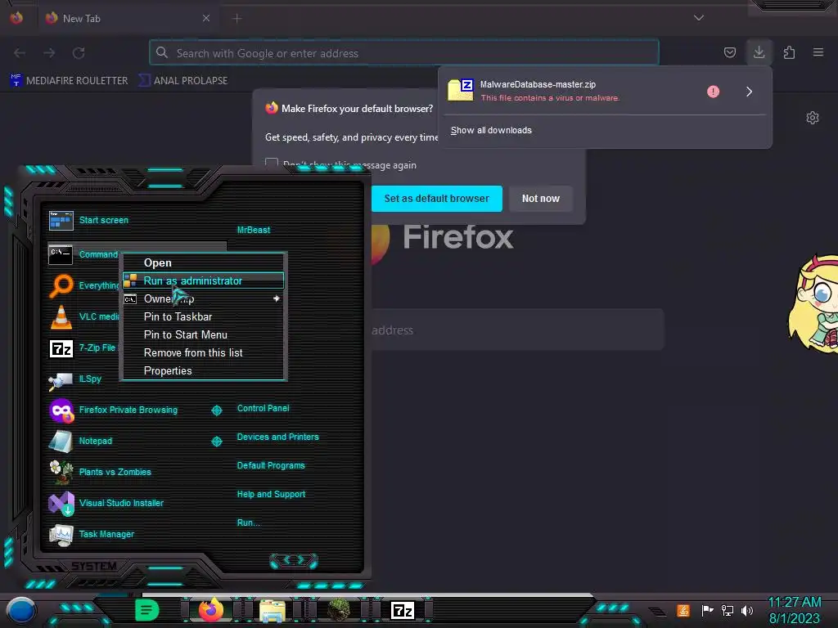This screenshot has height=628, width=838.
Task: Select Remove from this list
Action: [204, 353]
